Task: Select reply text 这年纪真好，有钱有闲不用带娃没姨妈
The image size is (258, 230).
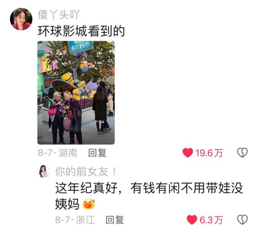Action: 149,196
